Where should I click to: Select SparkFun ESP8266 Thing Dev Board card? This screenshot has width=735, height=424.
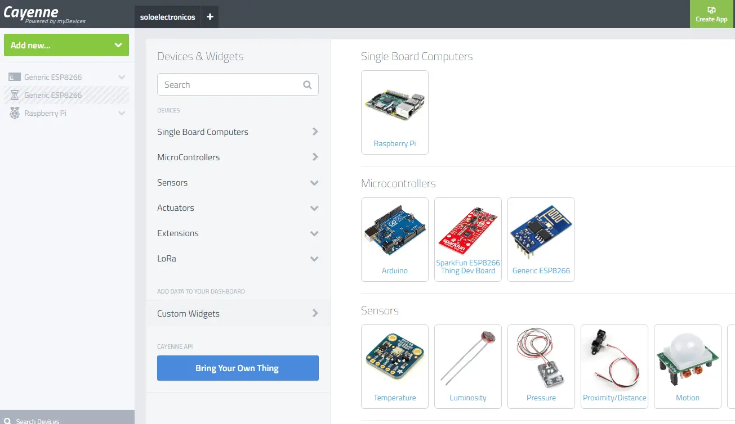(x=468, y=240)
